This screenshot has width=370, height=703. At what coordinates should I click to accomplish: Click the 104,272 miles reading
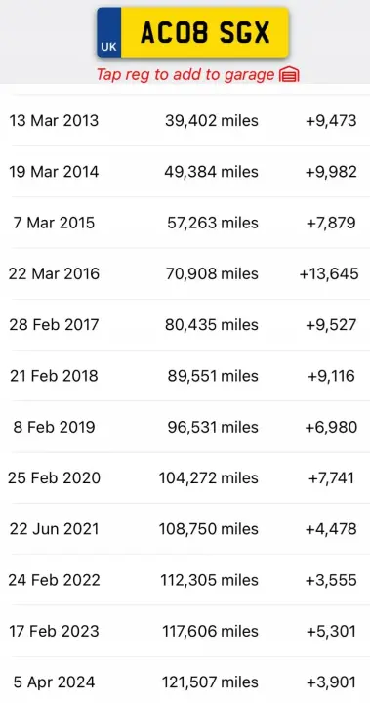pos(209,477)
